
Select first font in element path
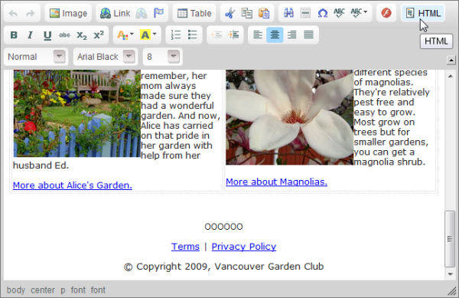(78, 290)
